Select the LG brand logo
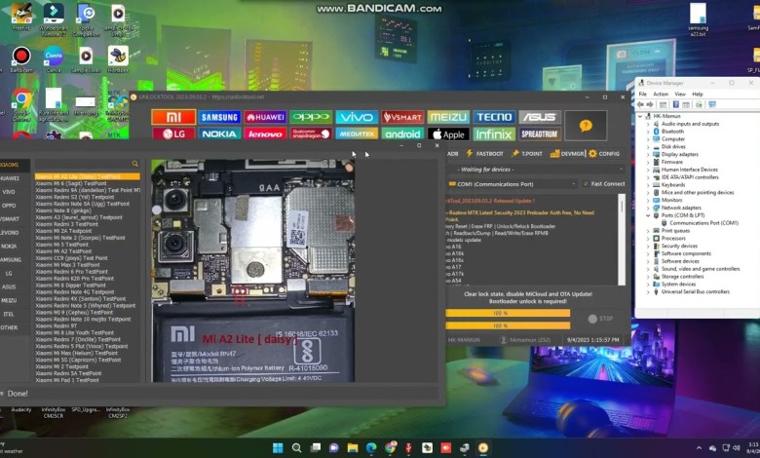Screen dimensions: 760x458 point(173,134)
